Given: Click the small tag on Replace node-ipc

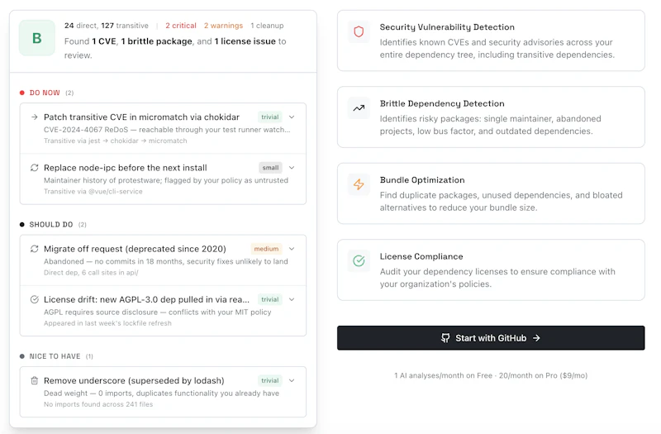Looking at the screenshot, I should 270,168.
